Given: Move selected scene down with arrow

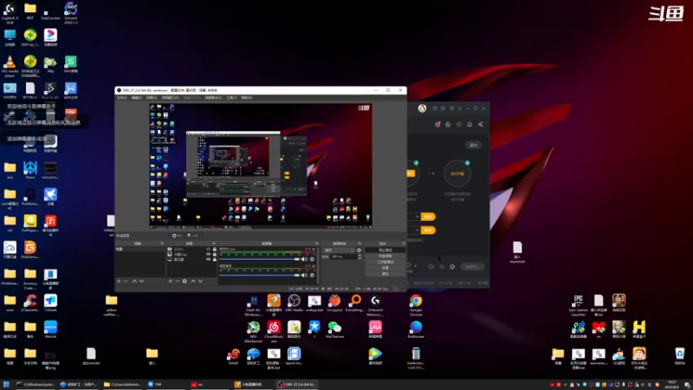Looking at the screenshot, I should [x=141, y=281].
